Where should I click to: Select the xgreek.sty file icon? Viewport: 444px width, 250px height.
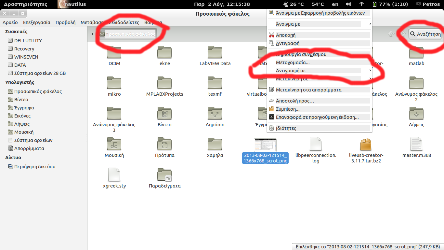coord(114,175)
